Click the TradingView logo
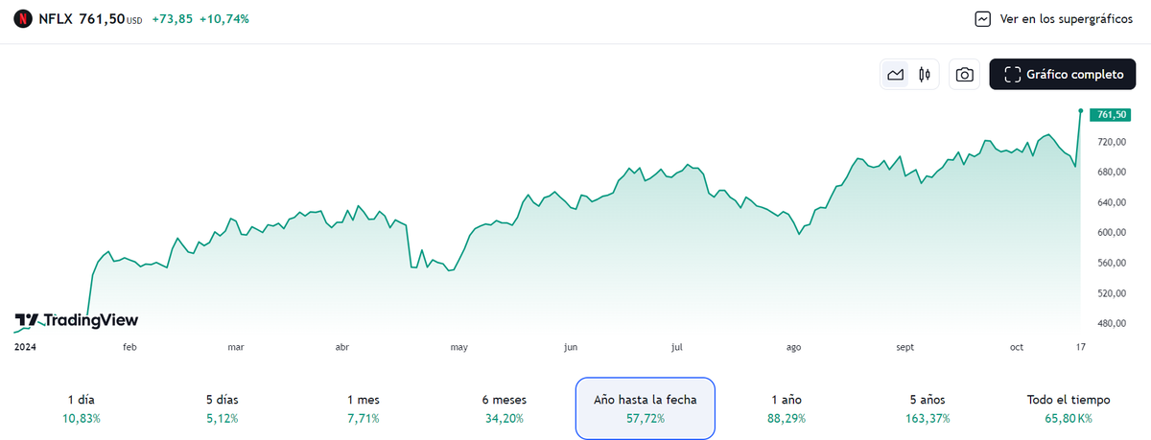1151x440 pixels. [77, 320]
